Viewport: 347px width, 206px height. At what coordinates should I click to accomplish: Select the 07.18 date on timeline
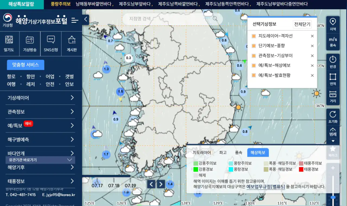coord(114,186)
